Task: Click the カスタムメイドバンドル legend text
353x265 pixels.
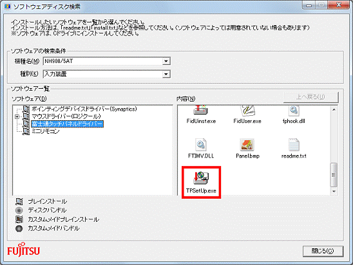Action: [x=53, y=228]
